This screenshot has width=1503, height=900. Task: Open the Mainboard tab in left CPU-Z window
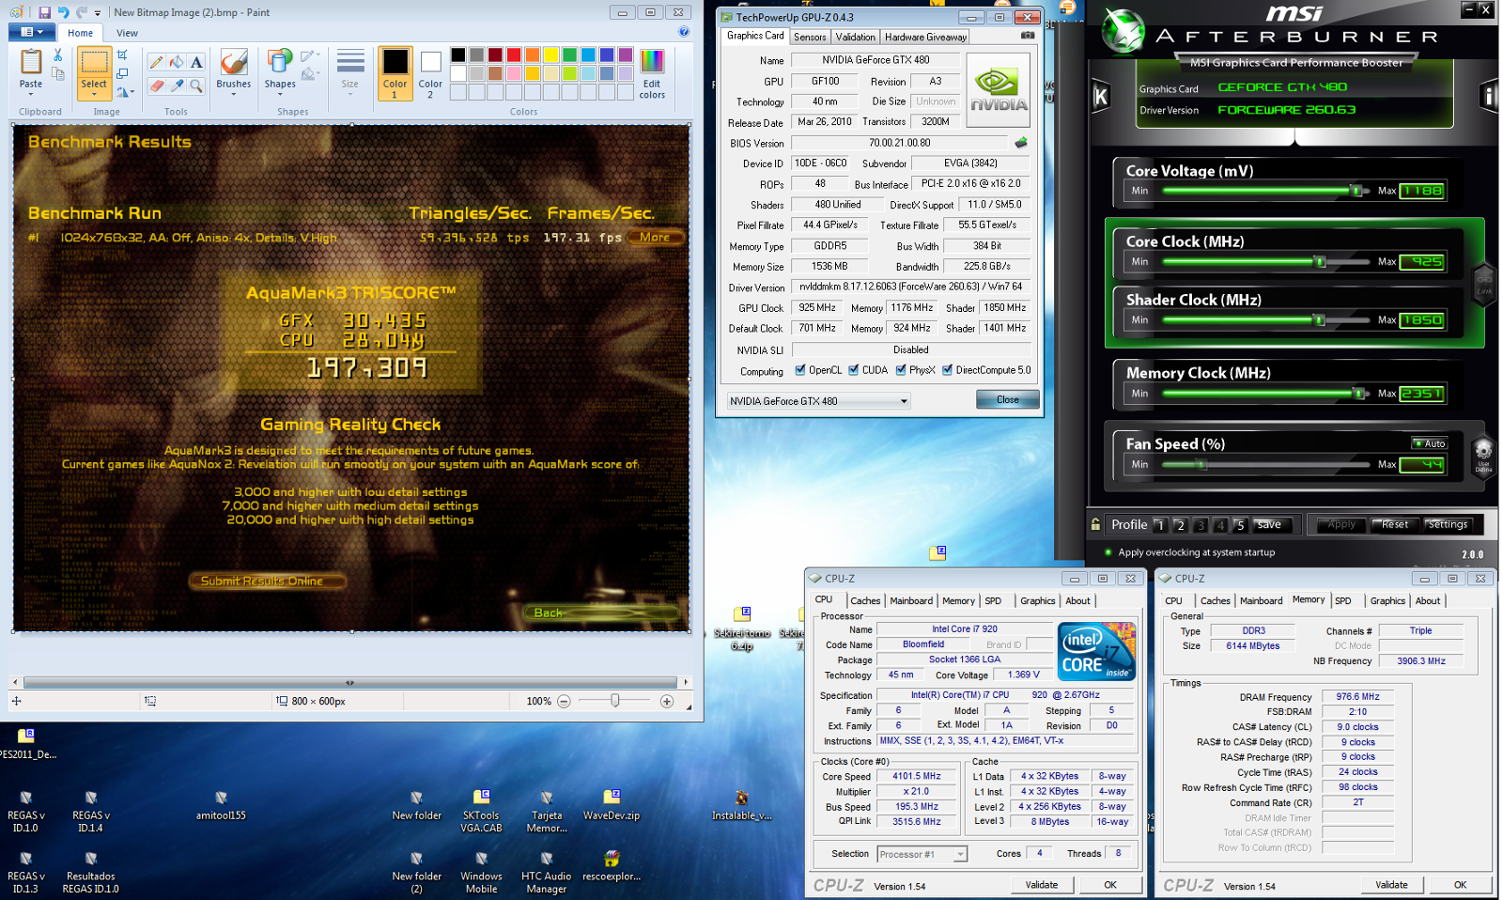[911, 600]
